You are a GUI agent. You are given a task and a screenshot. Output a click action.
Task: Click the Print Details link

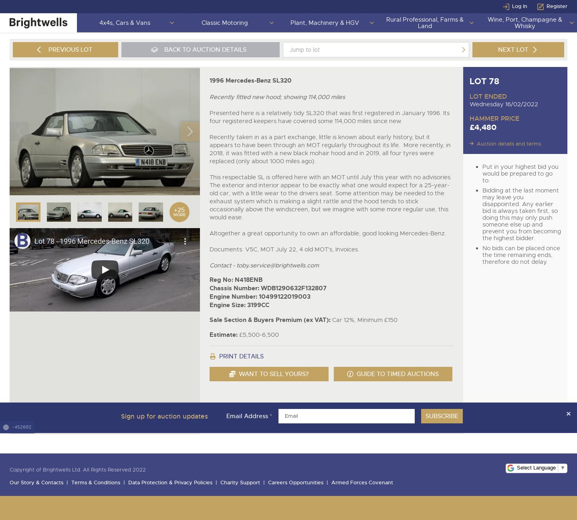[241, 356]
